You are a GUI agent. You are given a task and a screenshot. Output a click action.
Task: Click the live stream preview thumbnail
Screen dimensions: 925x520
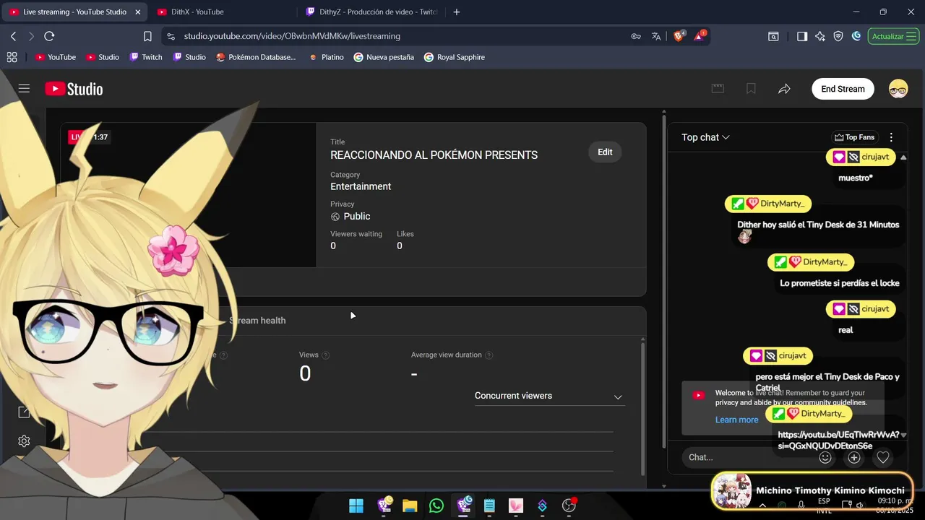pos(189,195)
